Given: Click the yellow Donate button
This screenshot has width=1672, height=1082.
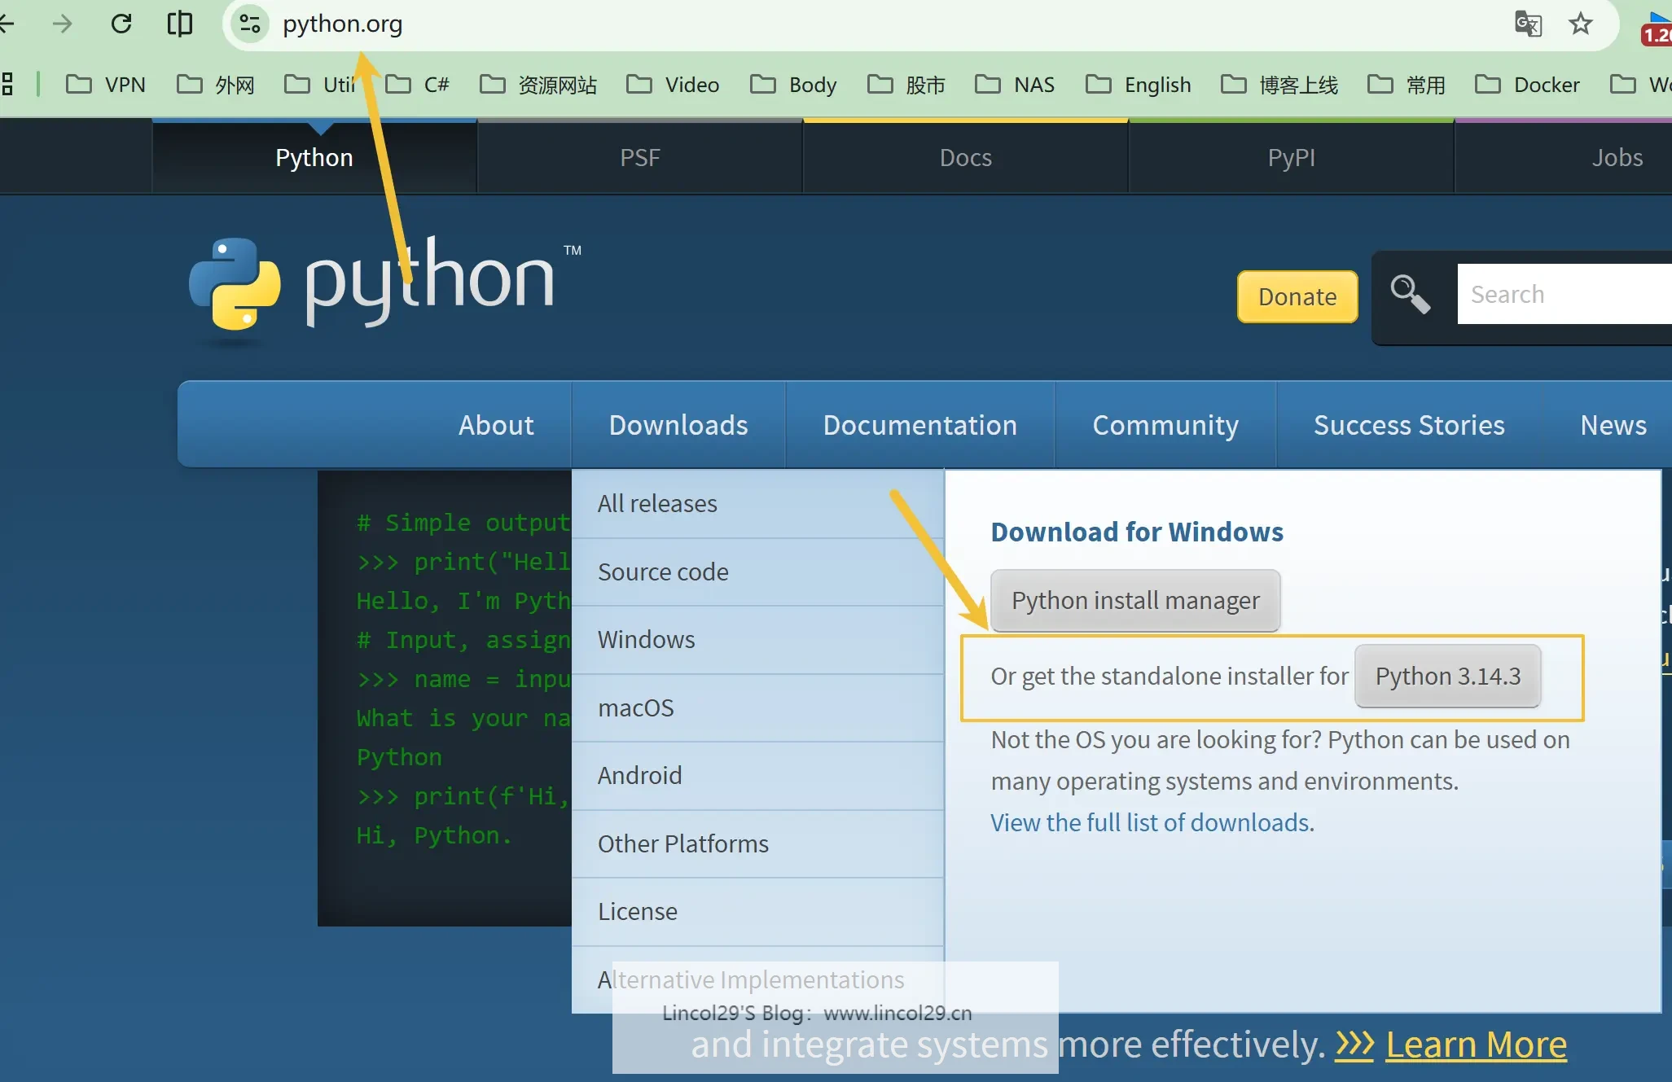Looking at the screenshot, I should tap(1297, 296).
